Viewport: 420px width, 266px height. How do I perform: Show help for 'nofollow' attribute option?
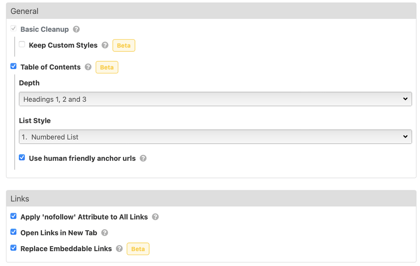coord(155,217)
